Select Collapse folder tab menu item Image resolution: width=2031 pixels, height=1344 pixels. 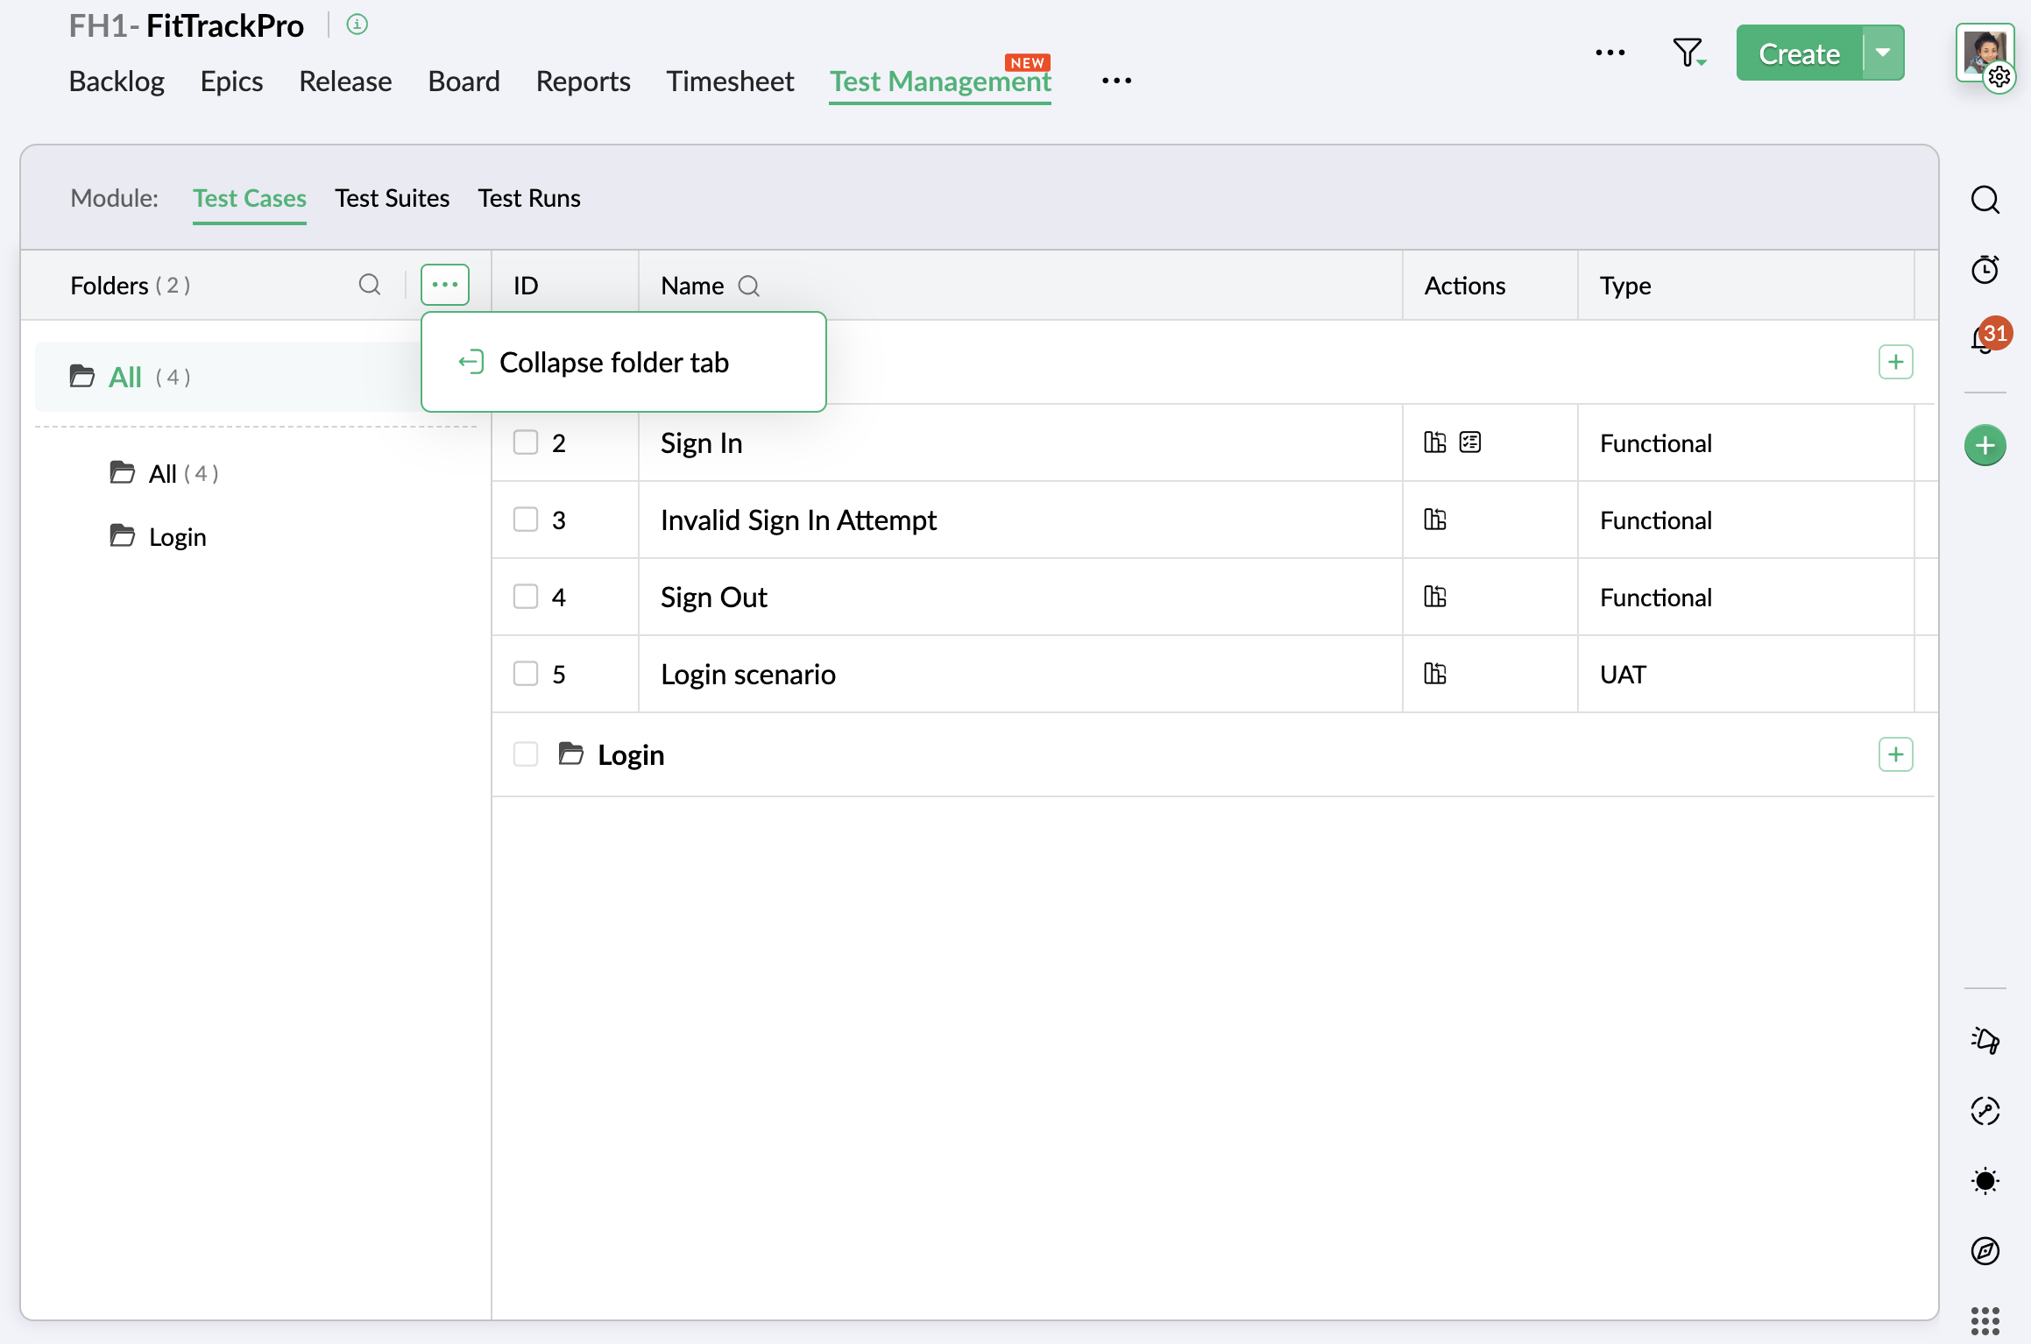tap(613, 362)
